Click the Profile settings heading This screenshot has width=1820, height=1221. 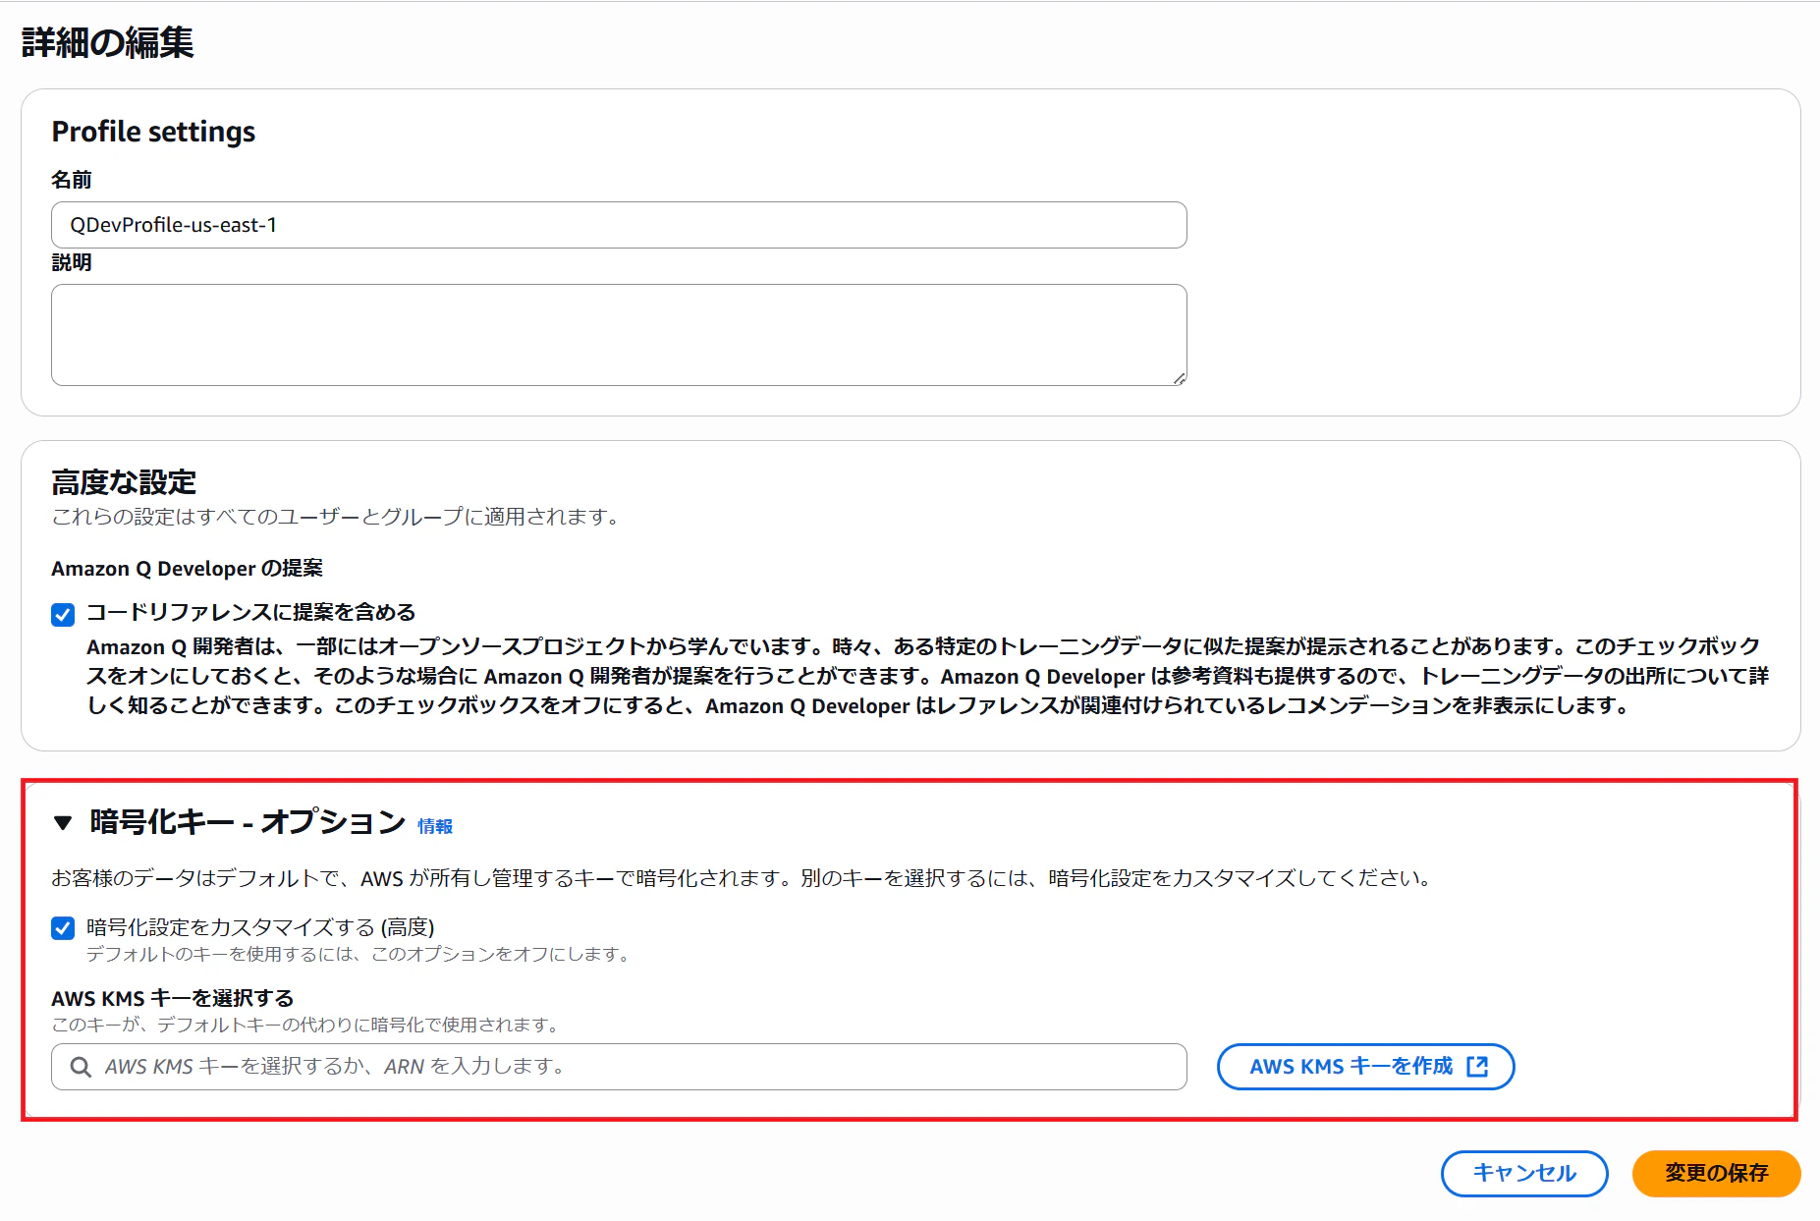click(153, 132)
